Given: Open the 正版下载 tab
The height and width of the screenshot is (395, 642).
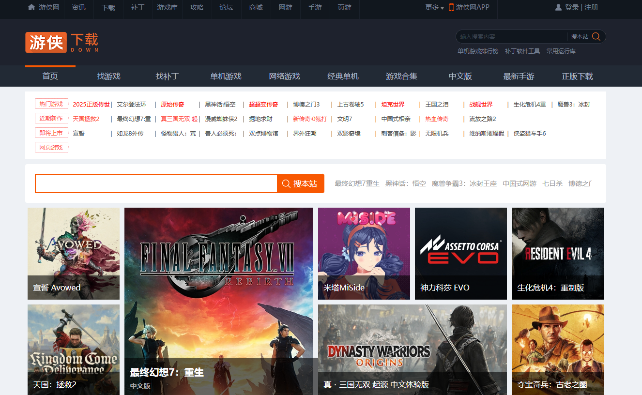Looking at the screenshot, I should (x=577, y=76).
